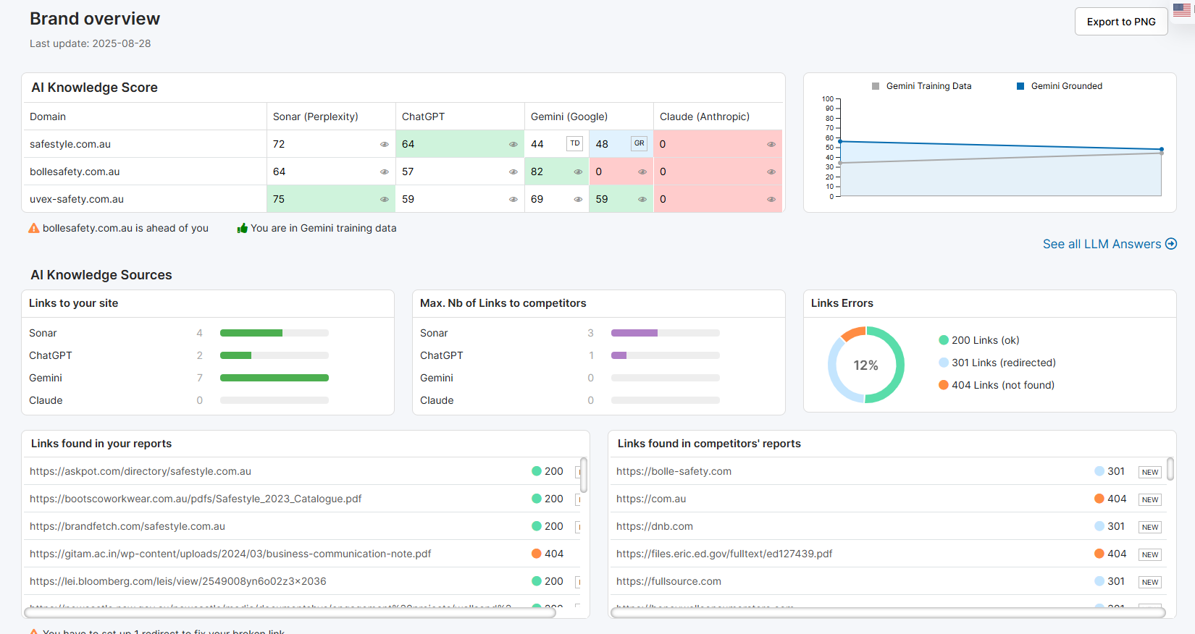Image resolution: width=1195 pixels, height=634 pixels.
Task: Open the dnb.com competitor link
Action: click(655, 526)
